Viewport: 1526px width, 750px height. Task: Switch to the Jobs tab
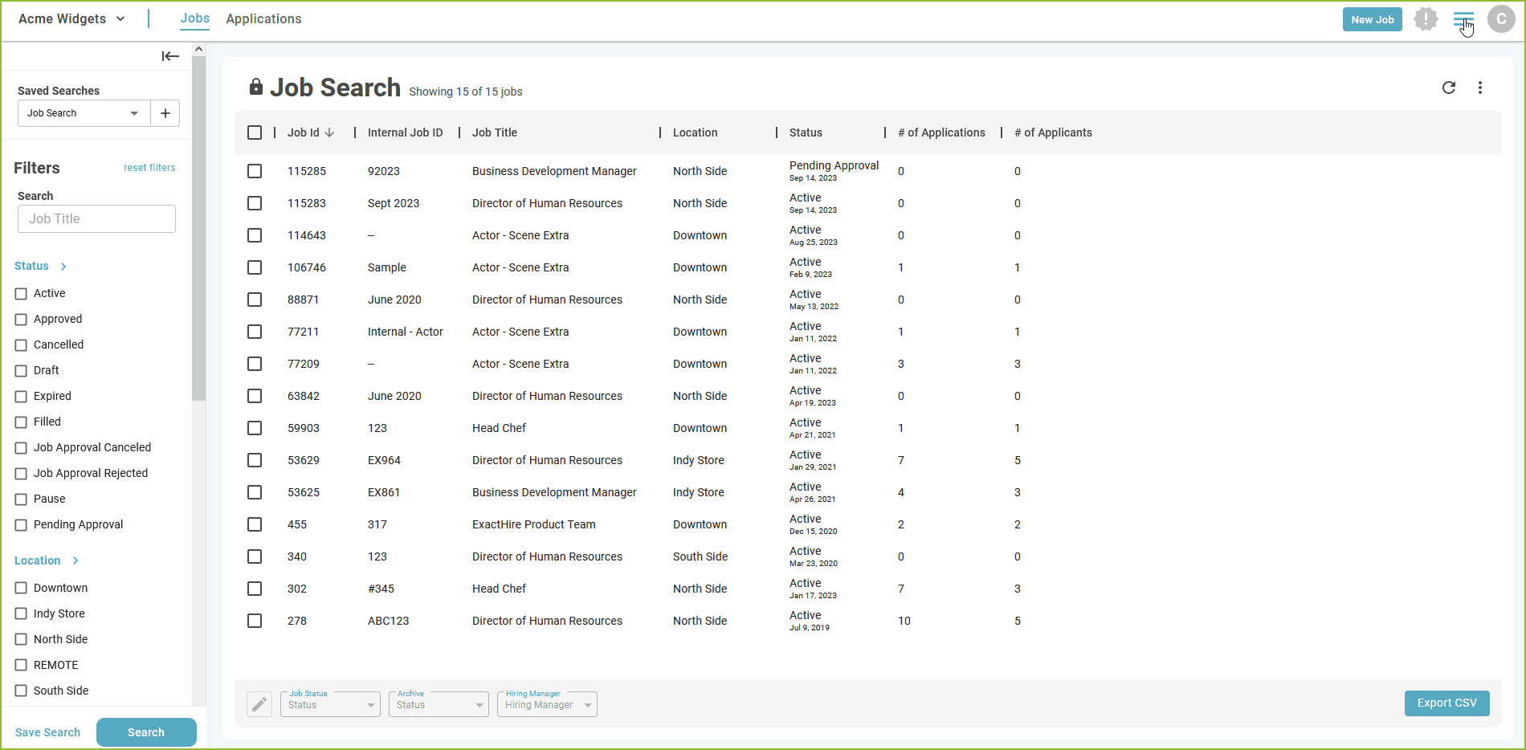coord(194,18)
